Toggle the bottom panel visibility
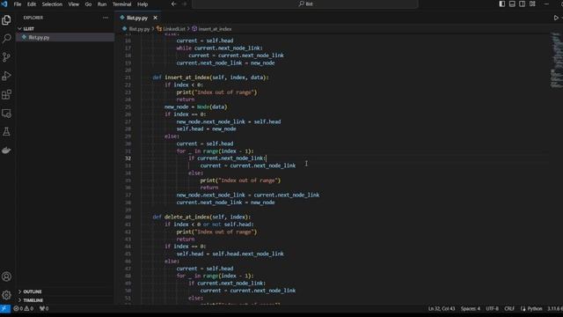 [512, 4]
